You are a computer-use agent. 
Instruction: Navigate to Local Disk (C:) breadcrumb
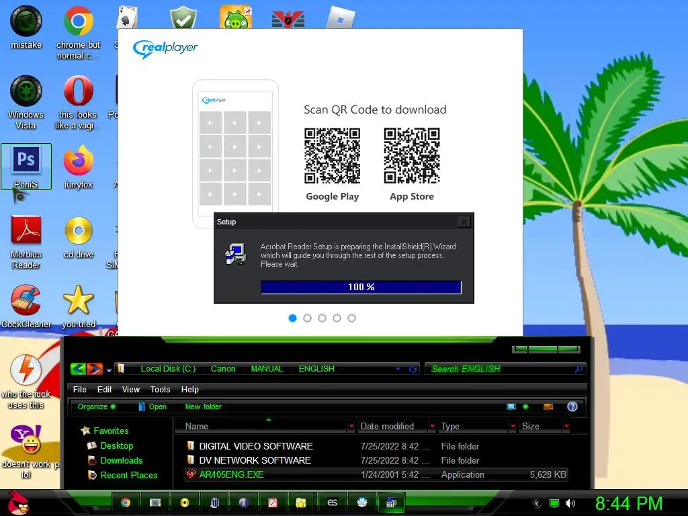pyautogui.click(x=168, y=369)
